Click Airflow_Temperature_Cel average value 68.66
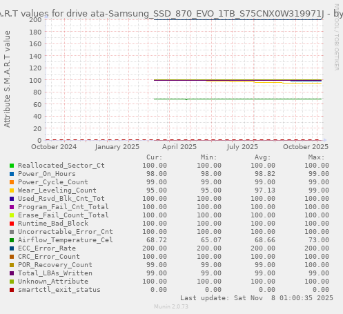Screen dimensions: 343x314 [x=264, y=240]
